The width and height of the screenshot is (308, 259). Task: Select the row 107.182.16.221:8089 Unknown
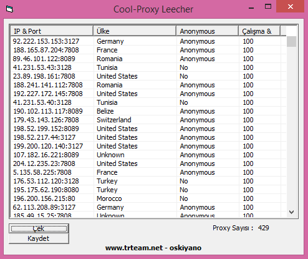pyautogui.click(x=148, y=155)
